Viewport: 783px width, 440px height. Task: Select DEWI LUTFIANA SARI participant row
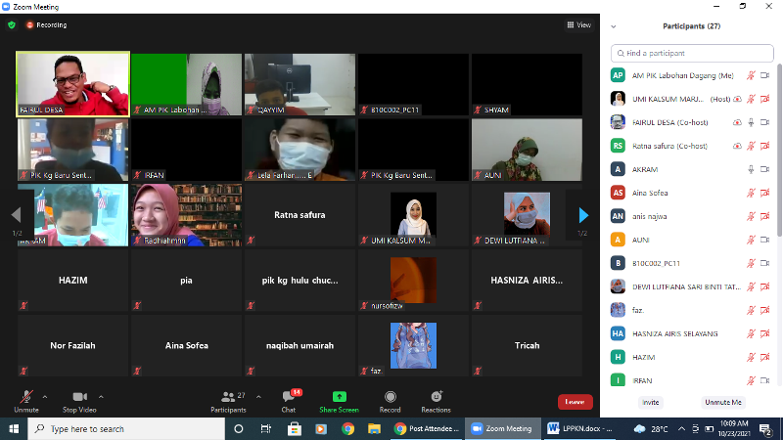692,286
